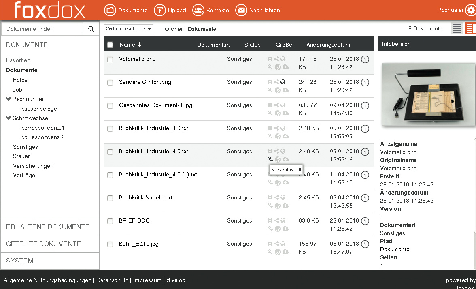476x289 pixels.
Task: Open user settings gear icon
Action: (x=470, y=11)
